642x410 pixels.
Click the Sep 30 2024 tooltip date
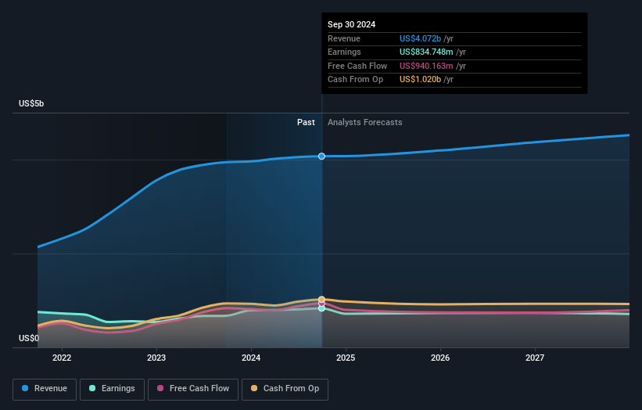(351, 24)
